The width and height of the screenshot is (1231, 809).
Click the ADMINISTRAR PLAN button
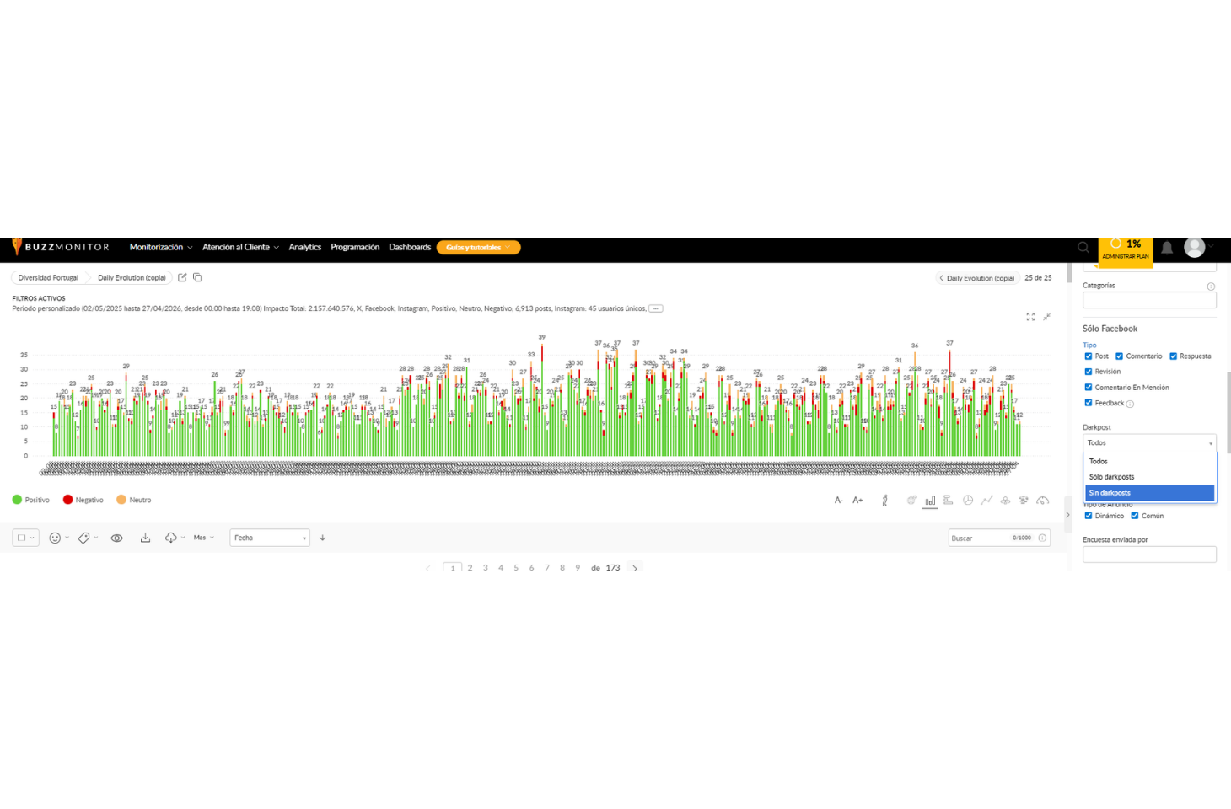point(1125,256)
